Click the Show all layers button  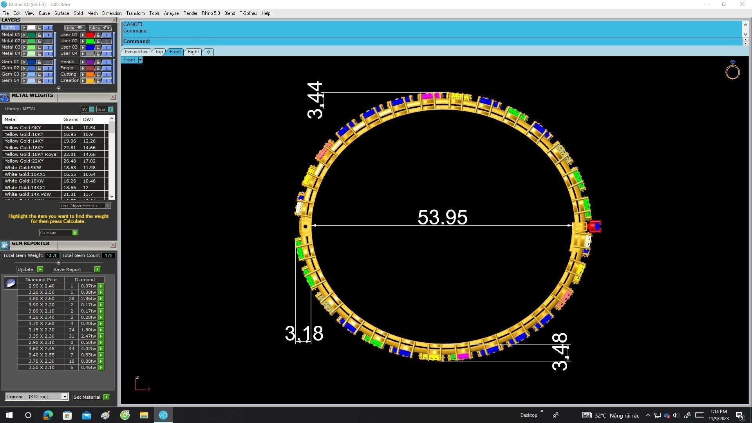[100, 28]
